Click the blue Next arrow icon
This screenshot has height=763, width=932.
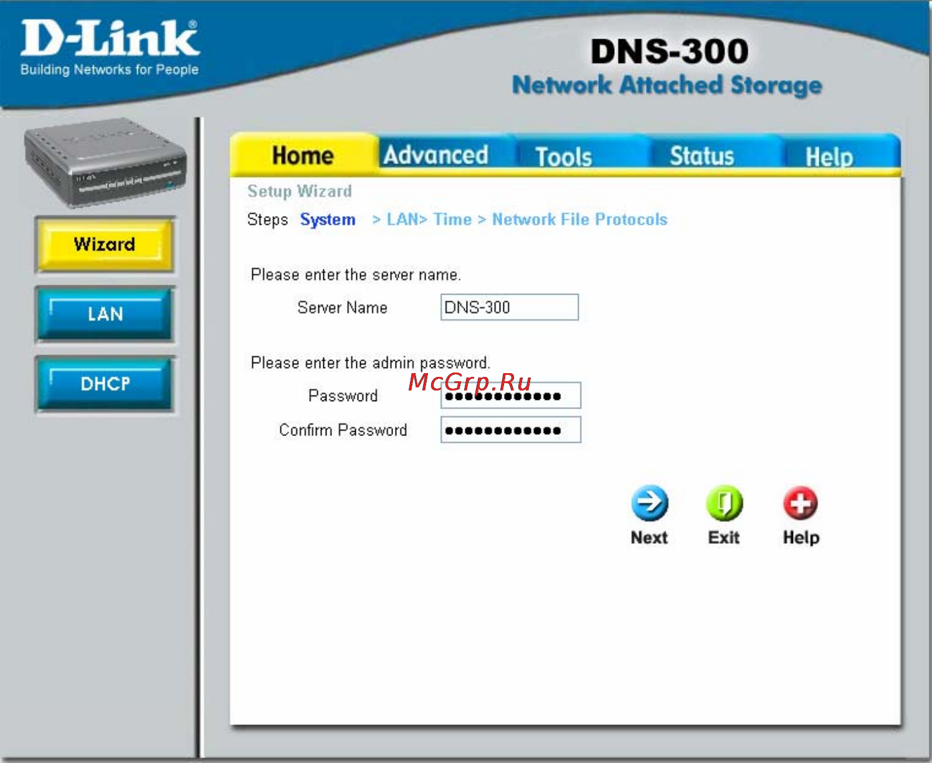[649, 503]
